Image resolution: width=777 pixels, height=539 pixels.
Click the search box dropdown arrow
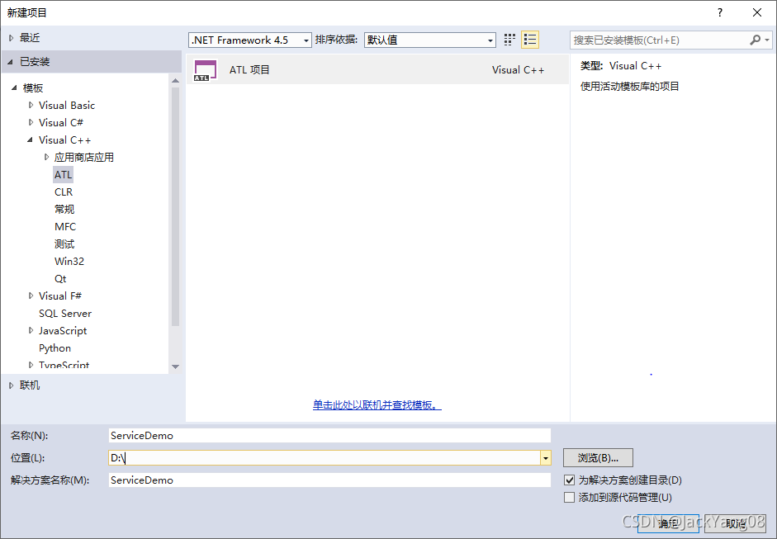click(767, 40)
